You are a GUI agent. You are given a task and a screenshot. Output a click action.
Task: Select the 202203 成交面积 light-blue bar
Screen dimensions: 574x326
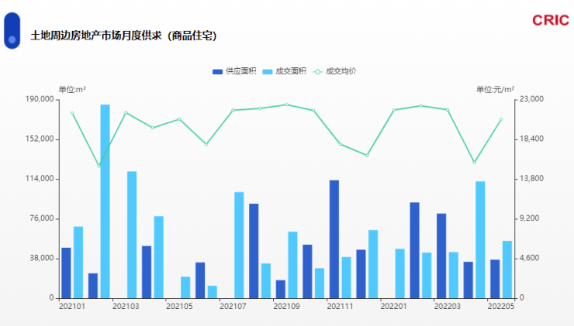click(454, 275)
